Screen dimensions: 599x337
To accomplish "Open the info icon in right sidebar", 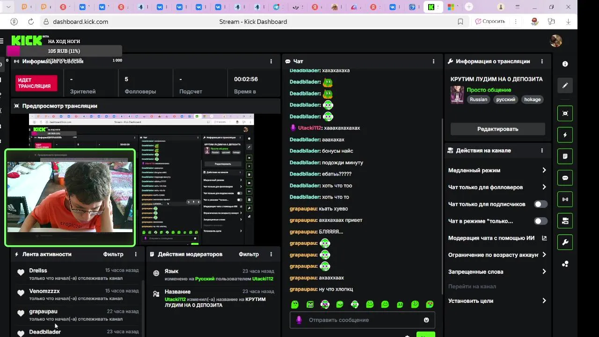I will [x=565, y=64].
